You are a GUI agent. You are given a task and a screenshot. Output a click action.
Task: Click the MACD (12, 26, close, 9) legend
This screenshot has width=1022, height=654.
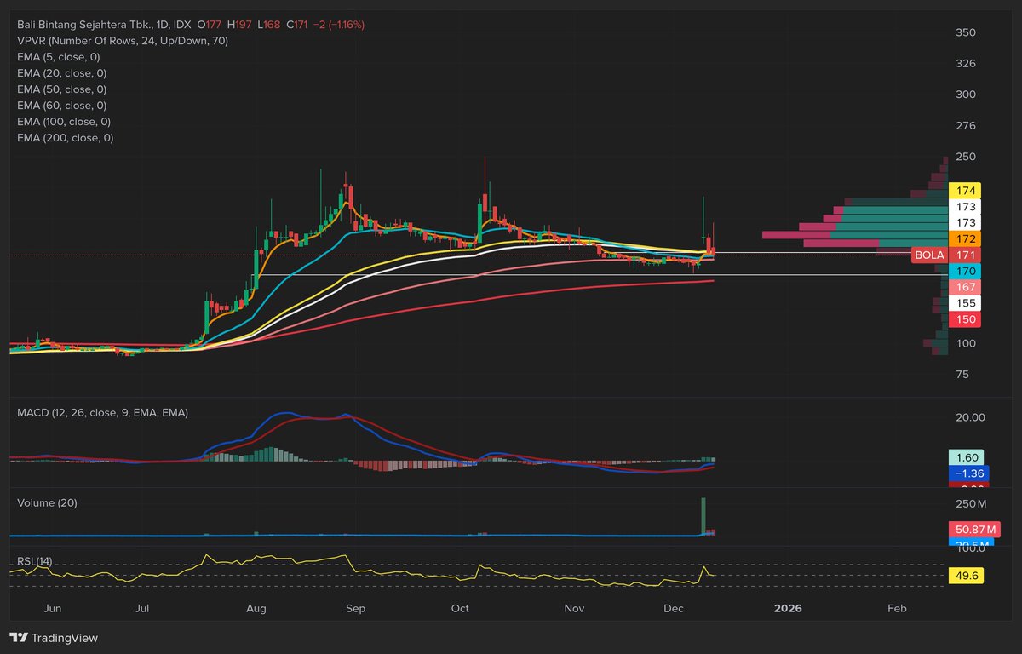point(103,412)
